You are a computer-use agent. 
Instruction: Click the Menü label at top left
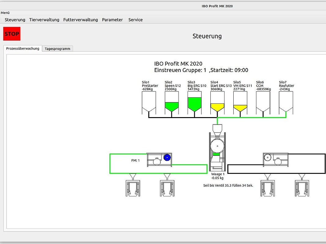pos(5,13)
